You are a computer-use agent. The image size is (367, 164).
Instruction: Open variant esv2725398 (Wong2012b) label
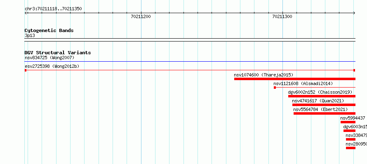(x=52, y=66)
